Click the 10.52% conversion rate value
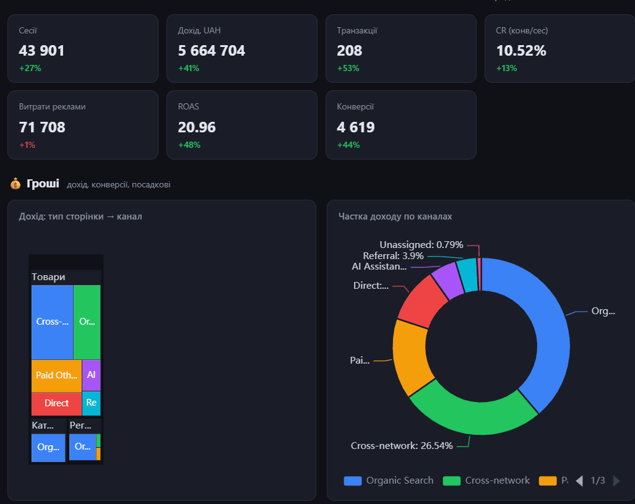This screenshot has width=635, height=504. click(521, 51)
